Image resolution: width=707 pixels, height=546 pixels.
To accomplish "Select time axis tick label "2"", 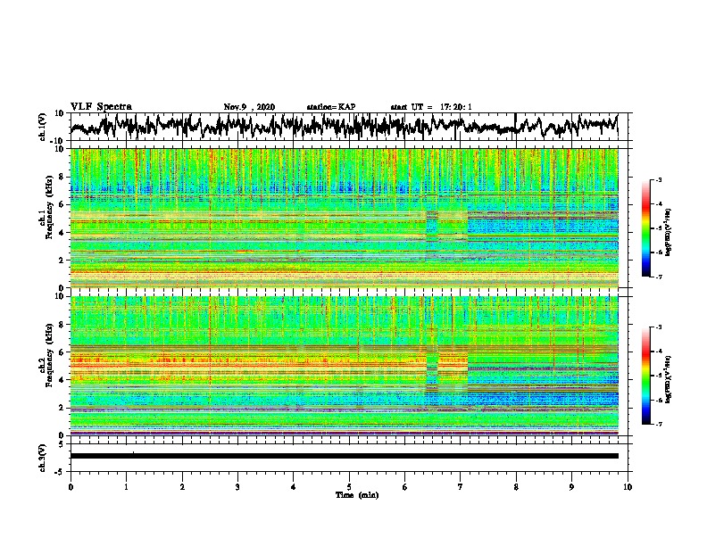I will 182,487.
